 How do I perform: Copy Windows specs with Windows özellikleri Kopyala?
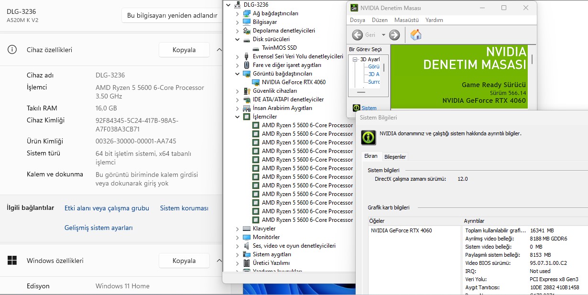(x=184, y=261)
